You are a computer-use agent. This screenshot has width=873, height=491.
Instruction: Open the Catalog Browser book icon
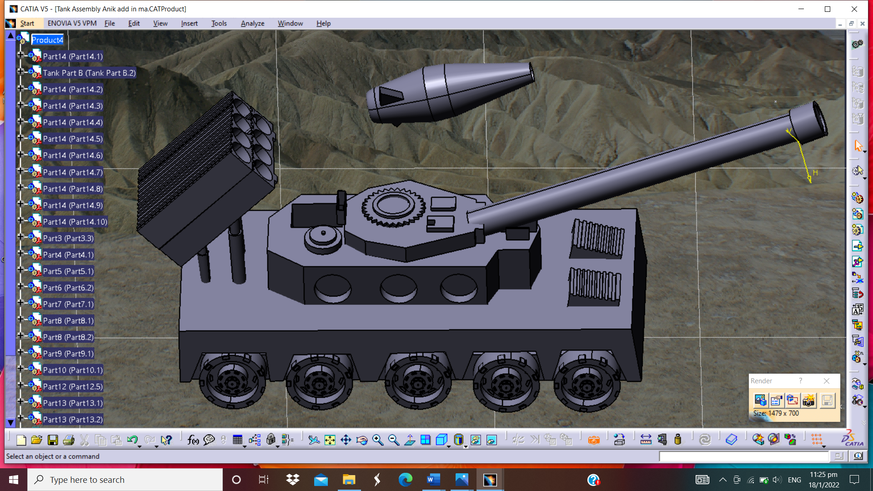coord(731,440)
